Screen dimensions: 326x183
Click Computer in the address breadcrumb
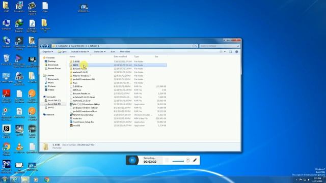[63, 46]
